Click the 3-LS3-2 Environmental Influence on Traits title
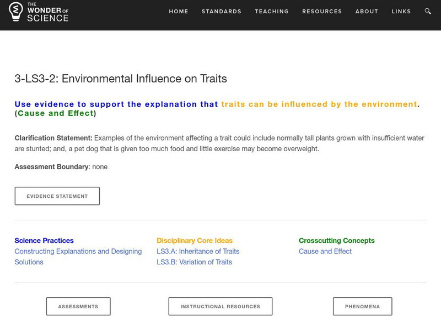This screenshot has height=316, width=441. tap(121, 79)
